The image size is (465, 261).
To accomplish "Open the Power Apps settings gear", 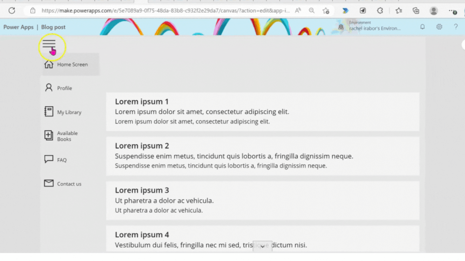I will pyautogui.click(x=439, y=27).
